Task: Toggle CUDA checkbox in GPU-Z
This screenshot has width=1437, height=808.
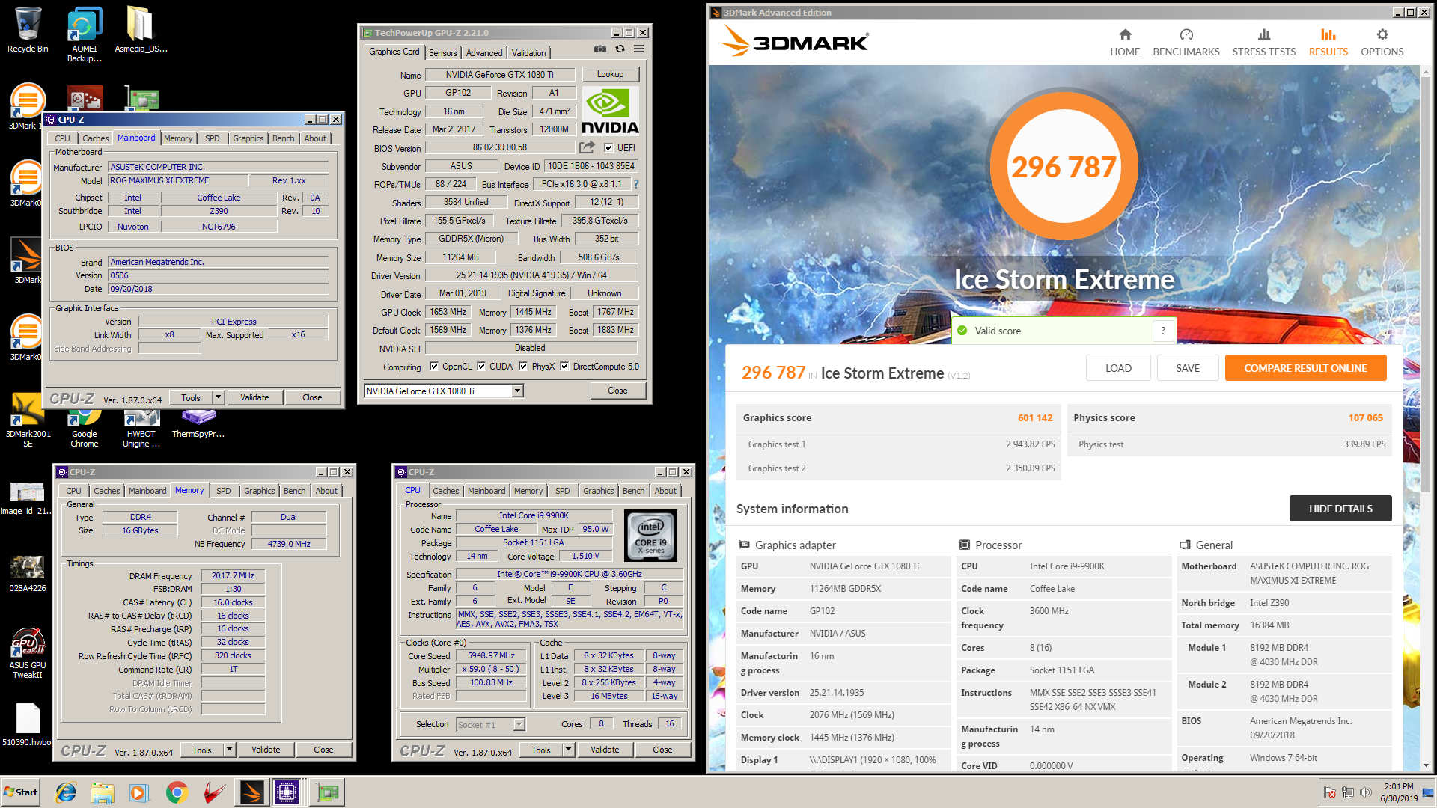Action: pos(481,366)
